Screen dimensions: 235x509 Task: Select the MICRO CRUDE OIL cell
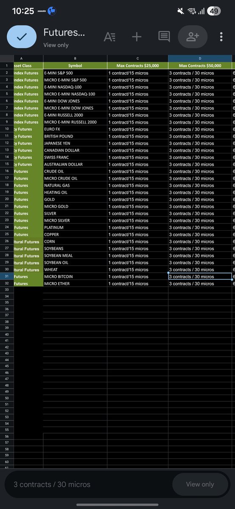[75, 178]
